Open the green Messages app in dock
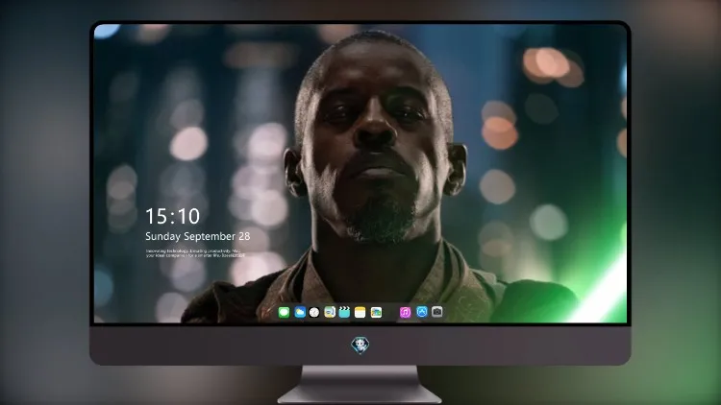 [284, 313]
